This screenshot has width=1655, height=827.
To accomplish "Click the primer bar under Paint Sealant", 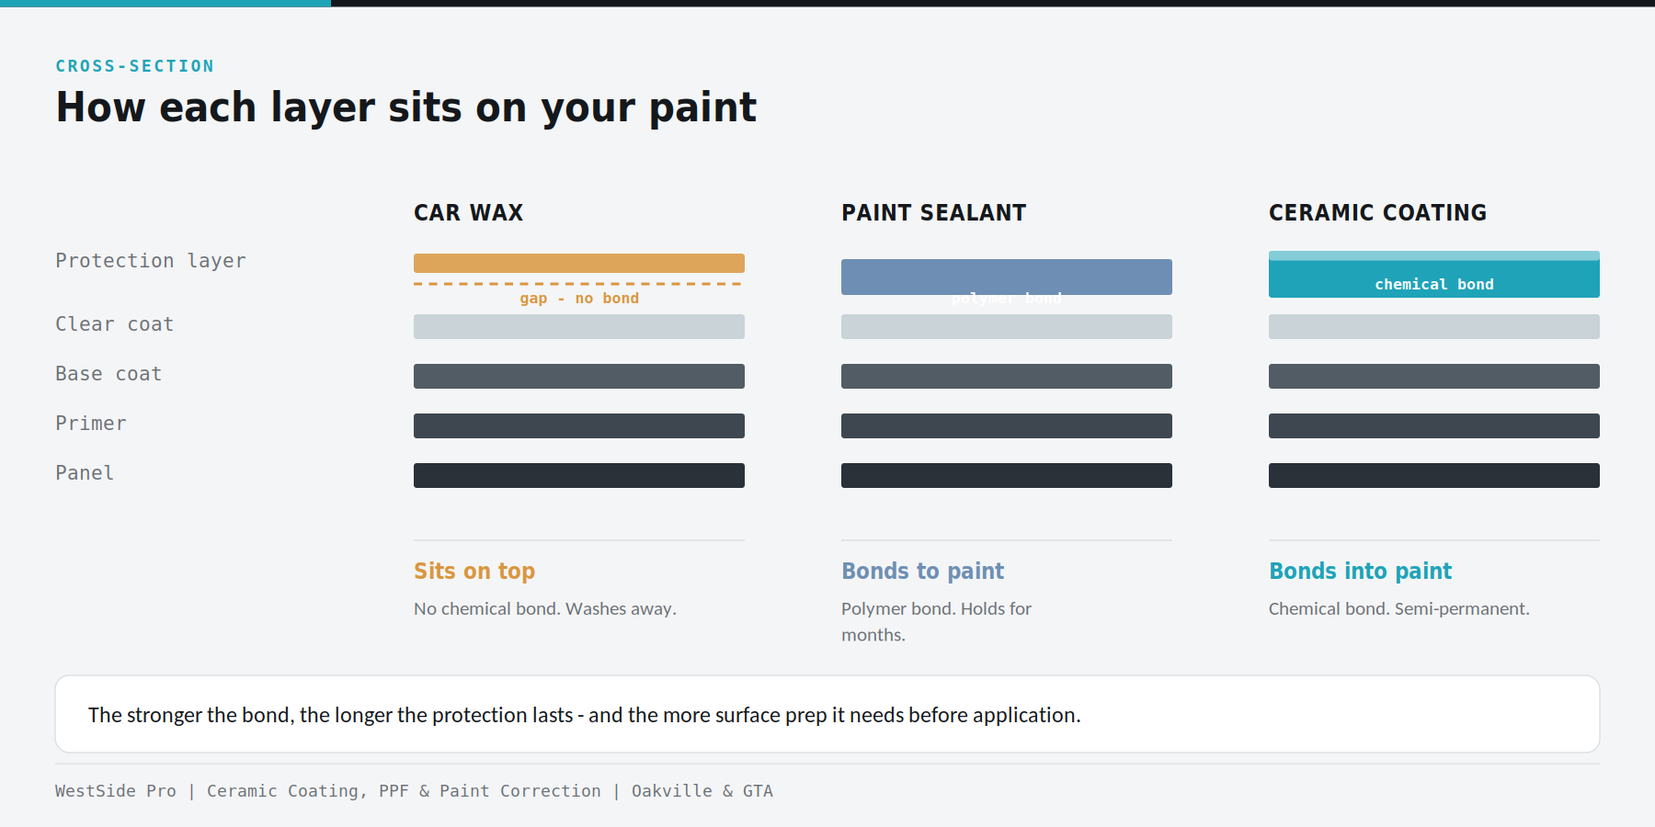I will pos(1007,426).
